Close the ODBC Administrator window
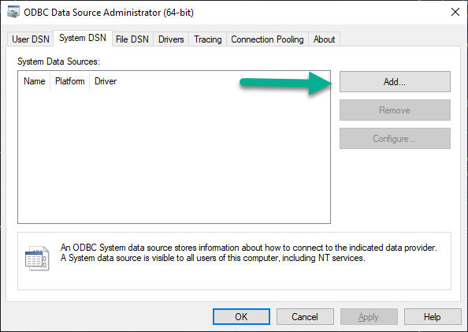The height and width of the screenshot is (332, 468). 455,13
